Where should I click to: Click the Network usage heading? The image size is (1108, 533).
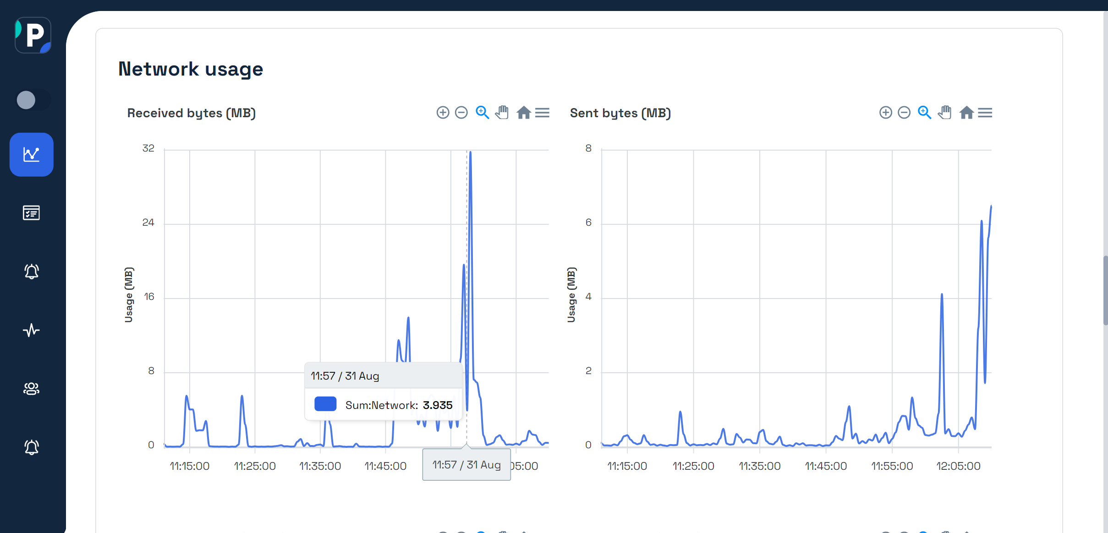191,69
